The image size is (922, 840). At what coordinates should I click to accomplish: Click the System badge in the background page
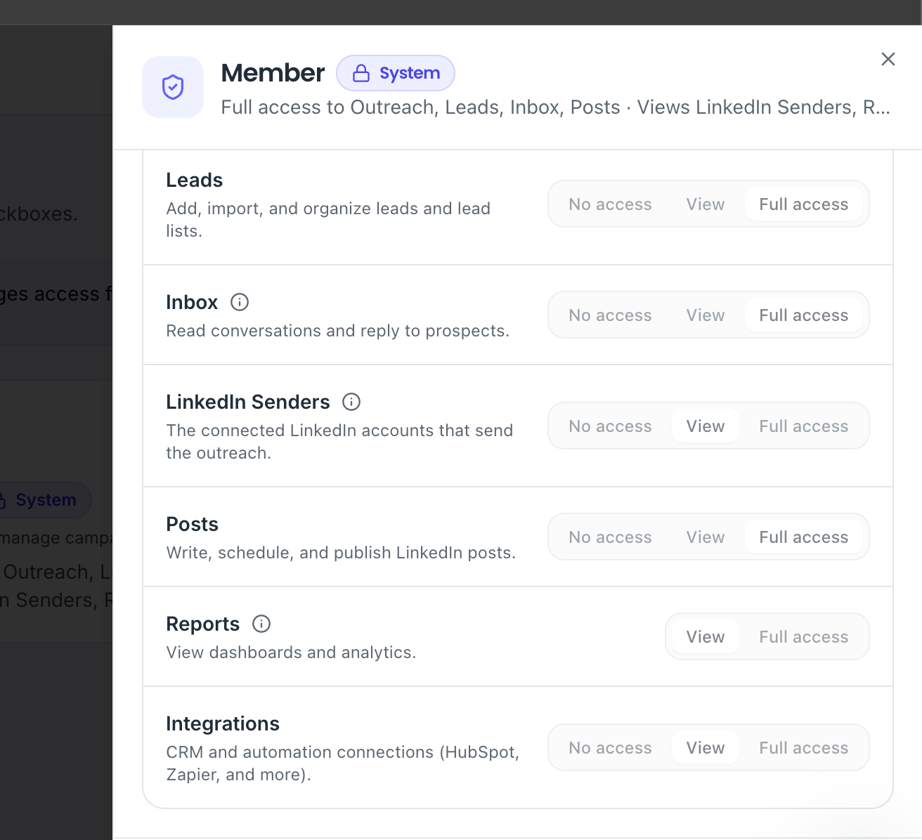coord(46,500)
